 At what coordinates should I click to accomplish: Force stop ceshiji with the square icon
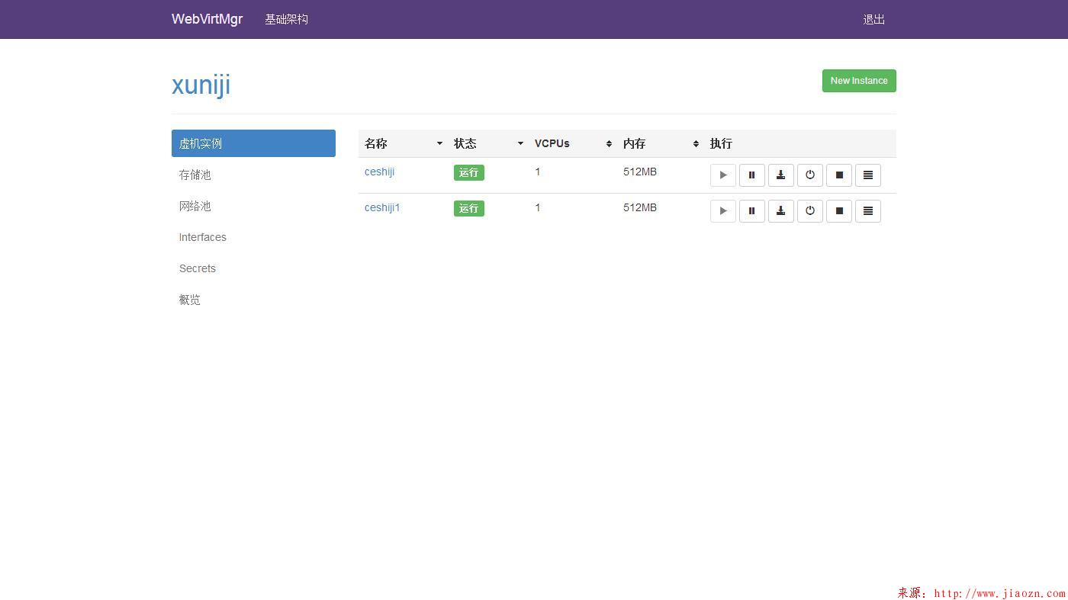coord(838,175)
